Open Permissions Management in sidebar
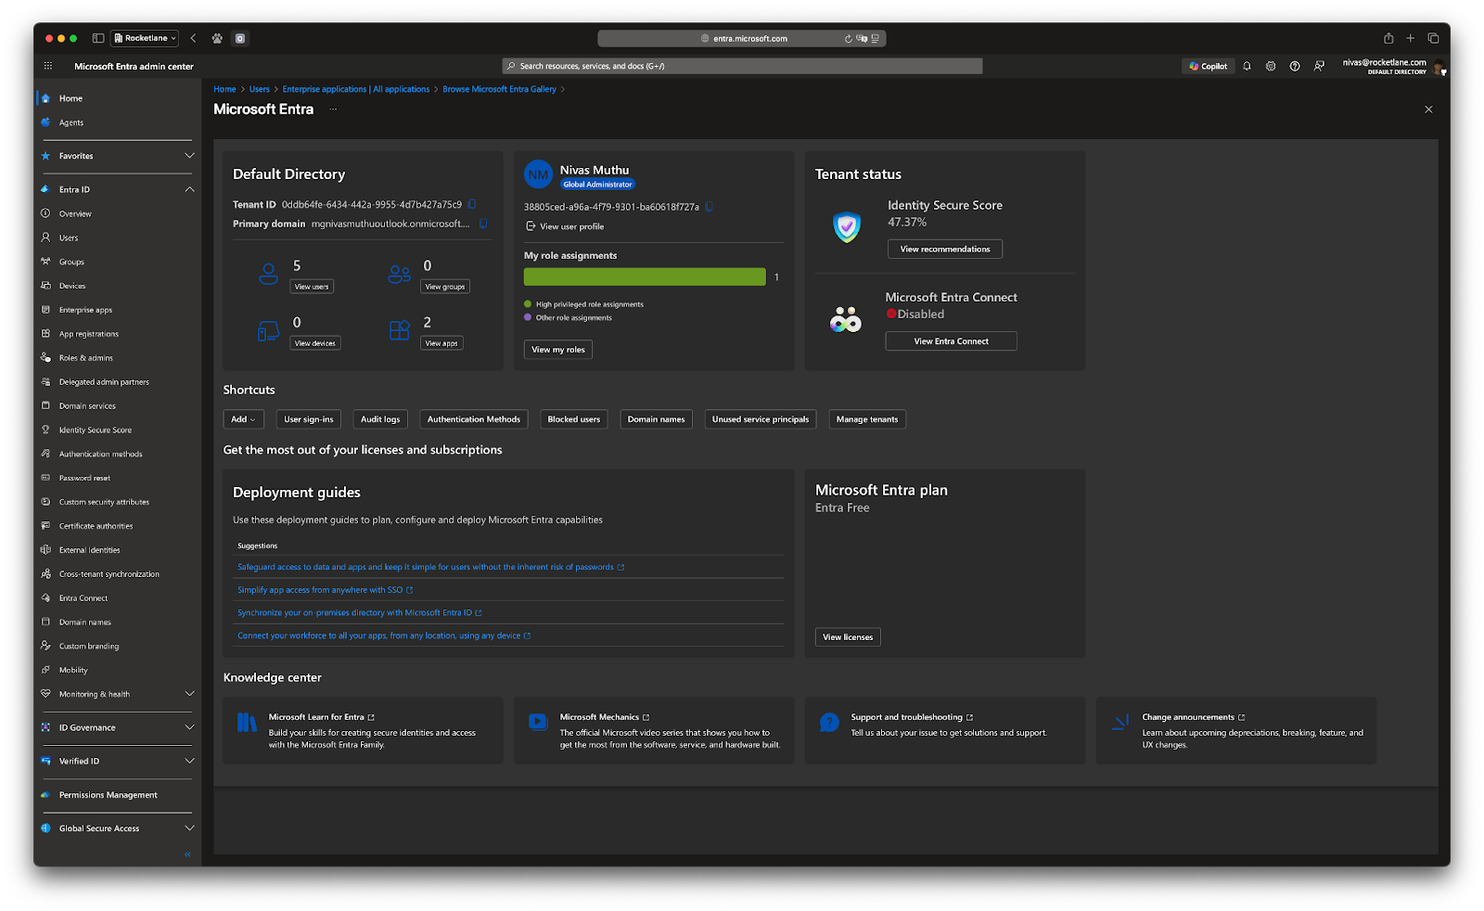The image size is (1484, 911). tap(108, 795)
